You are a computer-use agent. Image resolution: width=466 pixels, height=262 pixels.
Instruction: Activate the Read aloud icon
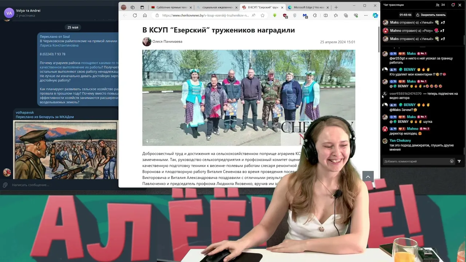click(254, 15)
